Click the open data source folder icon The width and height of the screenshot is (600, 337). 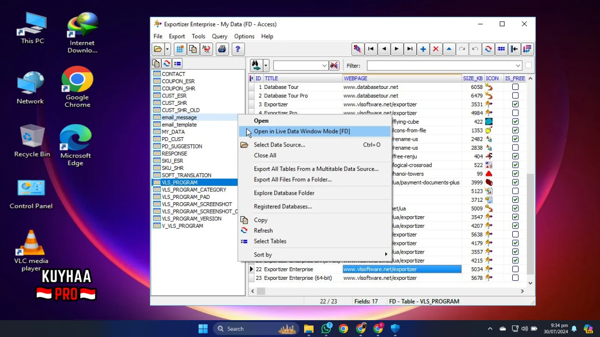[x=158, y=49]
